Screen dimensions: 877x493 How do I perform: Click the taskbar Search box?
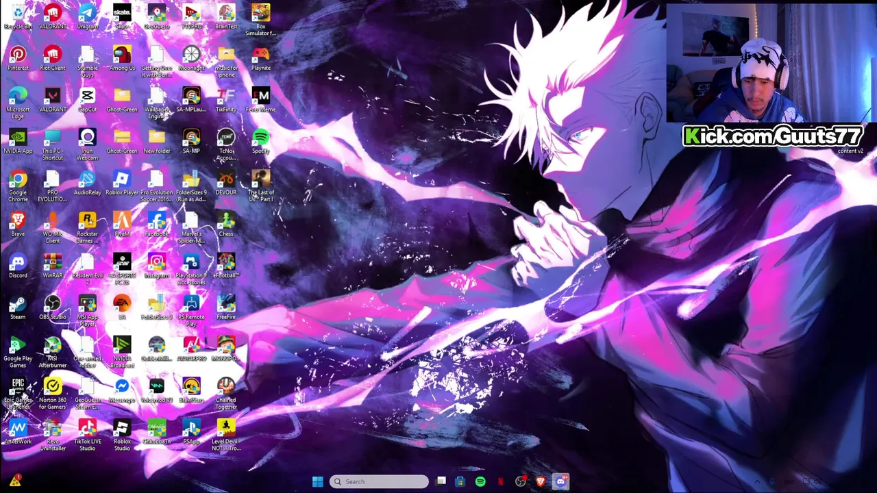pos(379,481)
